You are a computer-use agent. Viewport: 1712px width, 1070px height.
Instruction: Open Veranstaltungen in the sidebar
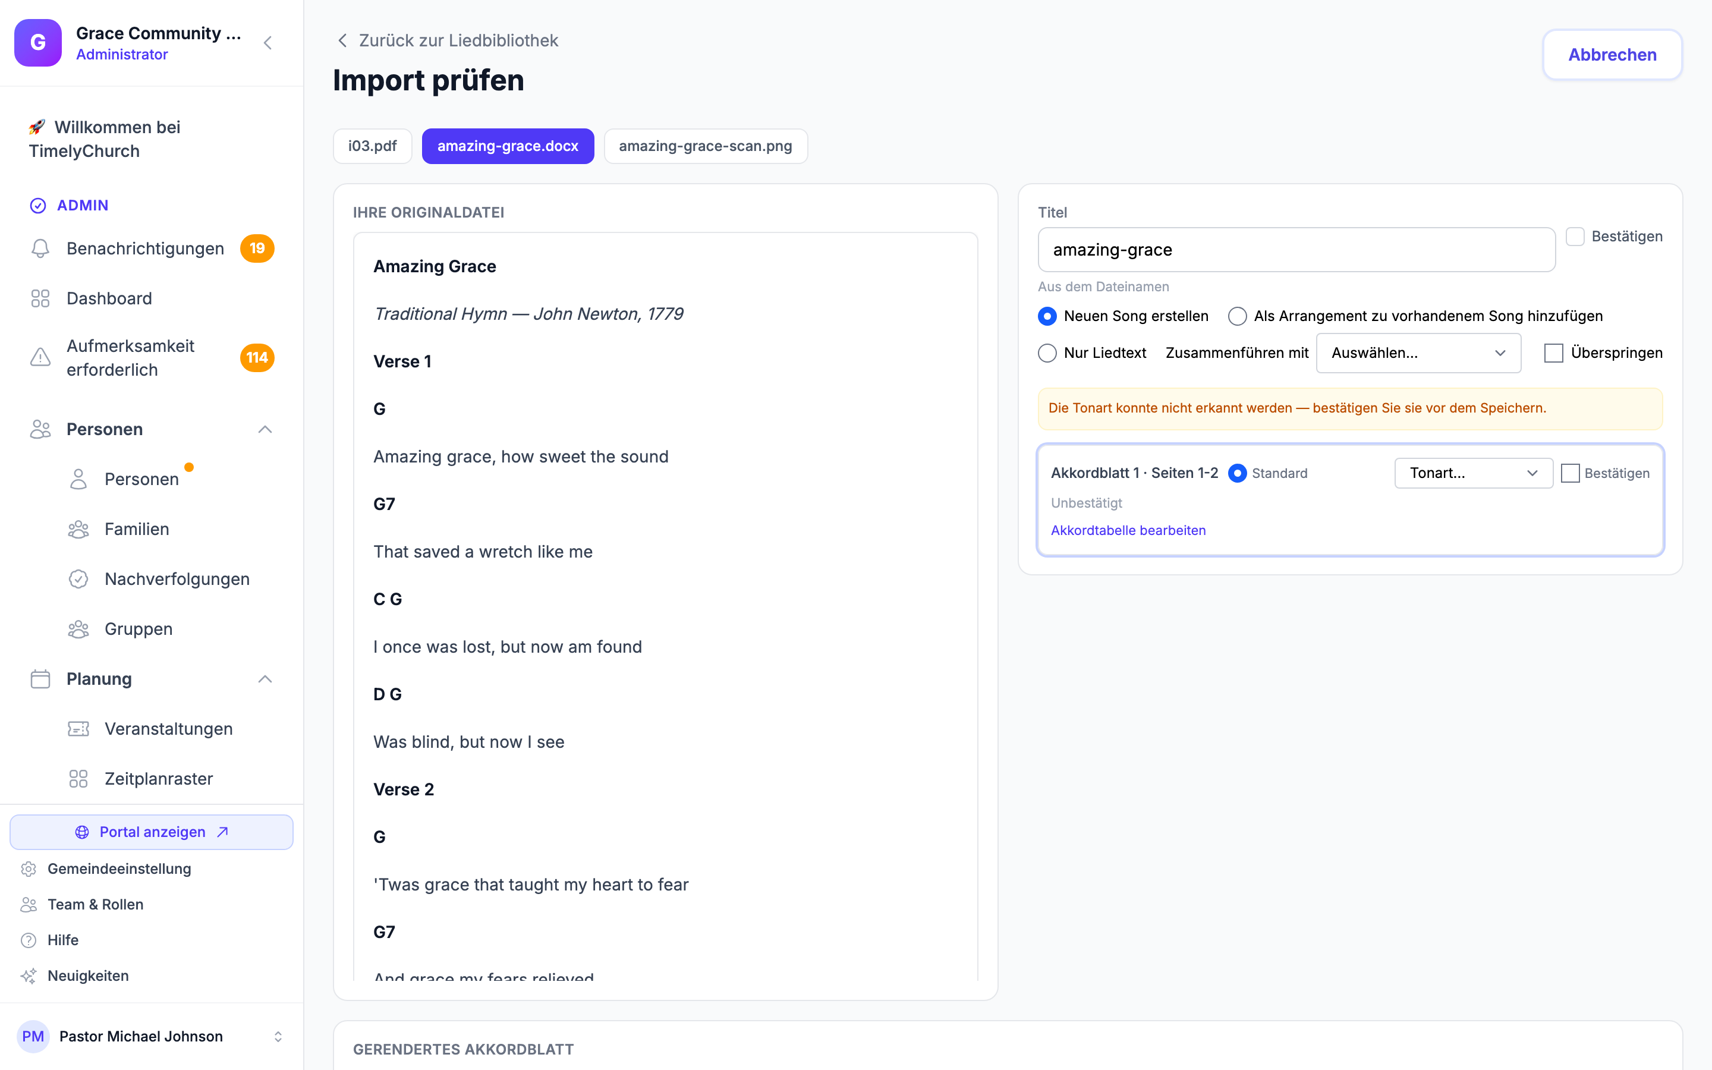pos(168,729)
